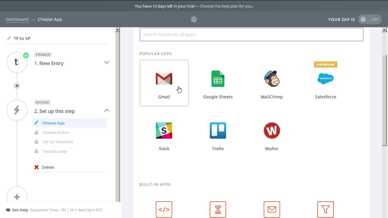Click the red X delete icon
The width and height of the screenshot is (388, 218).
click(36, 167)
